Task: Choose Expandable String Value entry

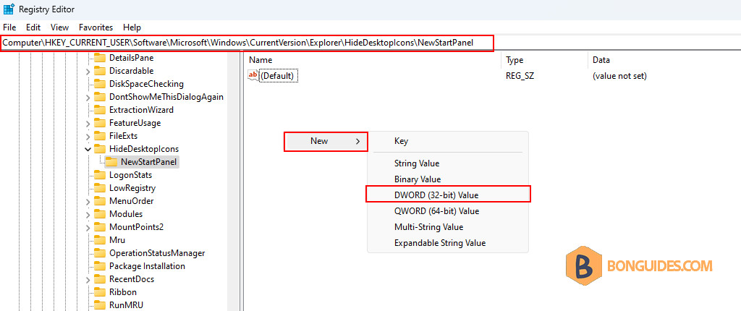Action: tap(448, 243)
